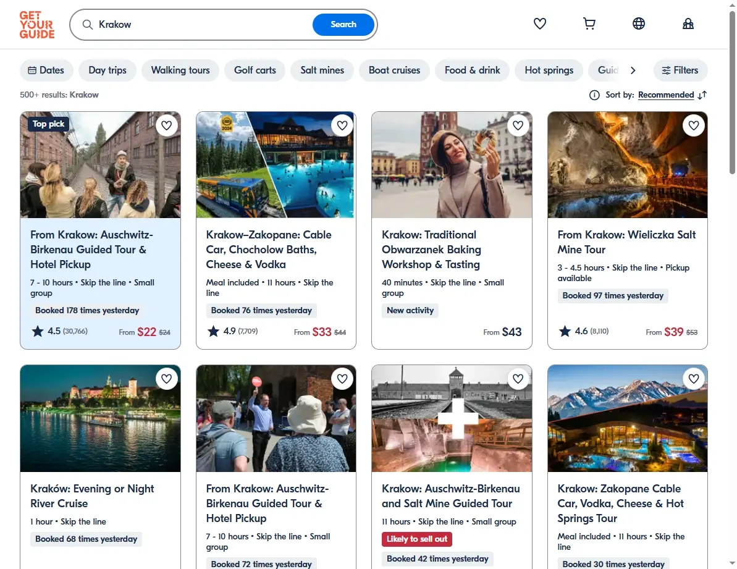Open the profile account icon
This screenshot has height=569, width=737.
(x=688, y=23)
